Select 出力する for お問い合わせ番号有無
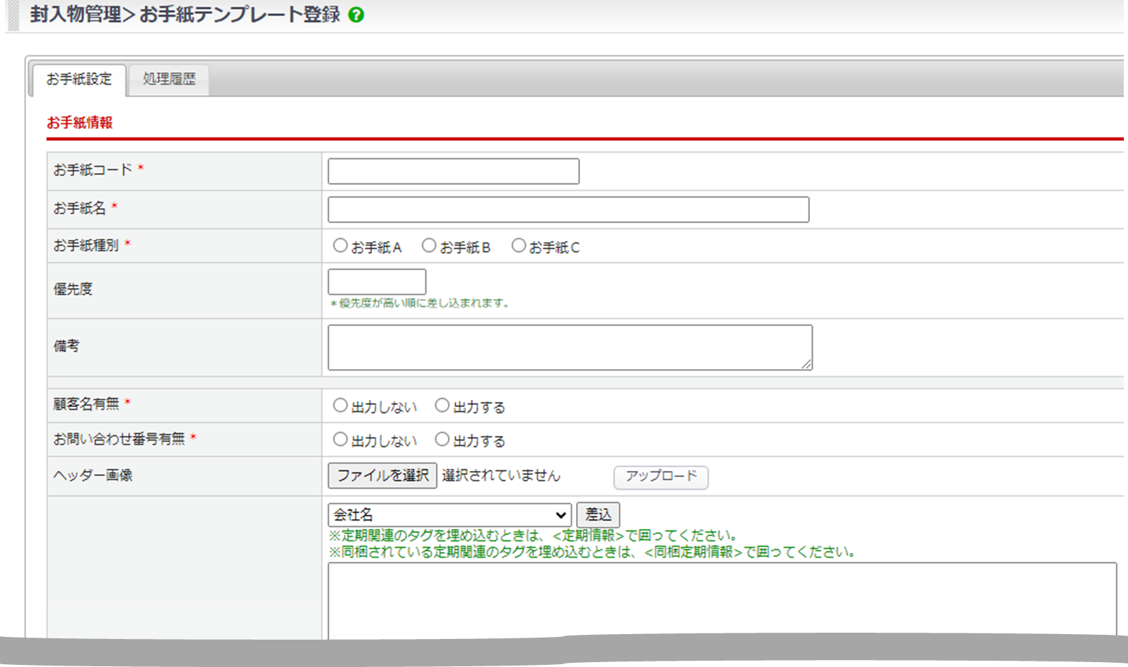Image resolution: width=1128 pixels, height=667 pixels. pos(442,439)
